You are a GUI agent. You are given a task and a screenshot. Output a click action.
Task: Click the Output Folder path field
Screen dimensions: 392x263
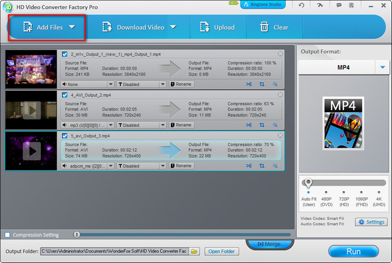pyautogui.click(x=114, y=251)
